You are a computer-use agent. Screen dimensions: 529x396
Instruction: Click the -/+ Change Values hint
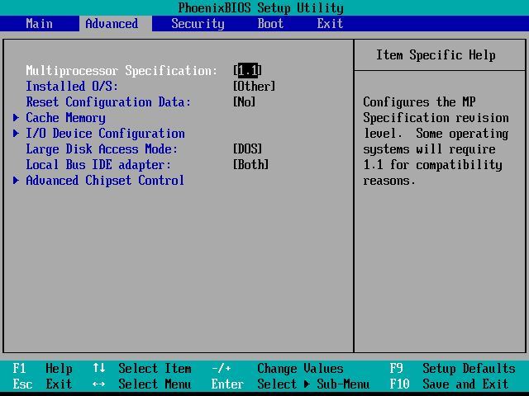tap(278, 369)
